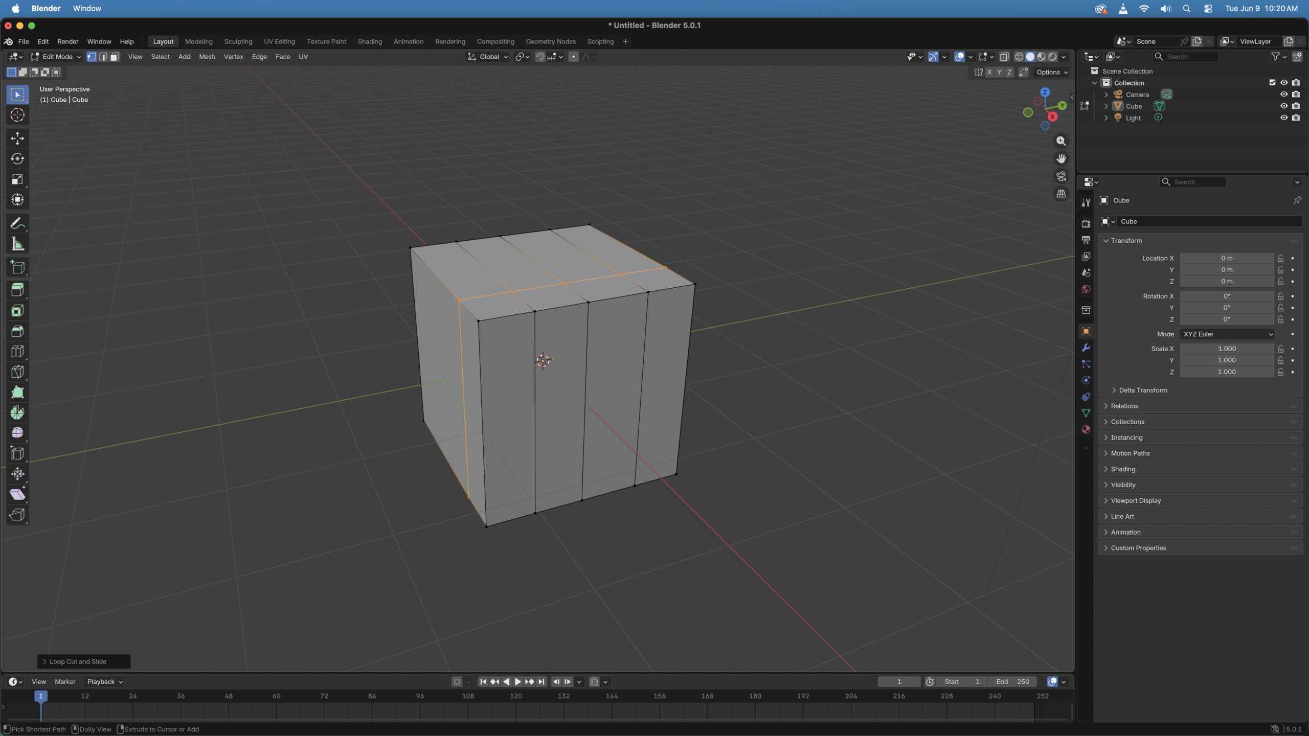The height and width of the screenshot is (736, 1309).
Task: Expand Loop Cut and Slide panel
Action: (x=84, y=661)
